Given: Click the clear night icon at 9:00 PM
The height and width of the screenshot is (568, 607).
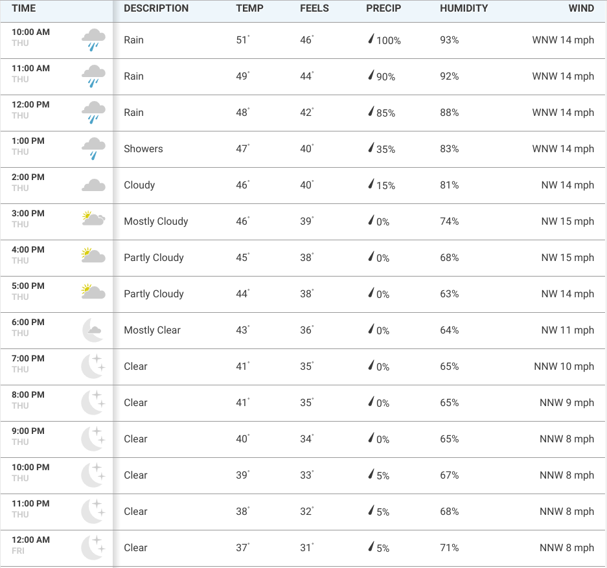Looking at the screenshot, I should 93,439.
